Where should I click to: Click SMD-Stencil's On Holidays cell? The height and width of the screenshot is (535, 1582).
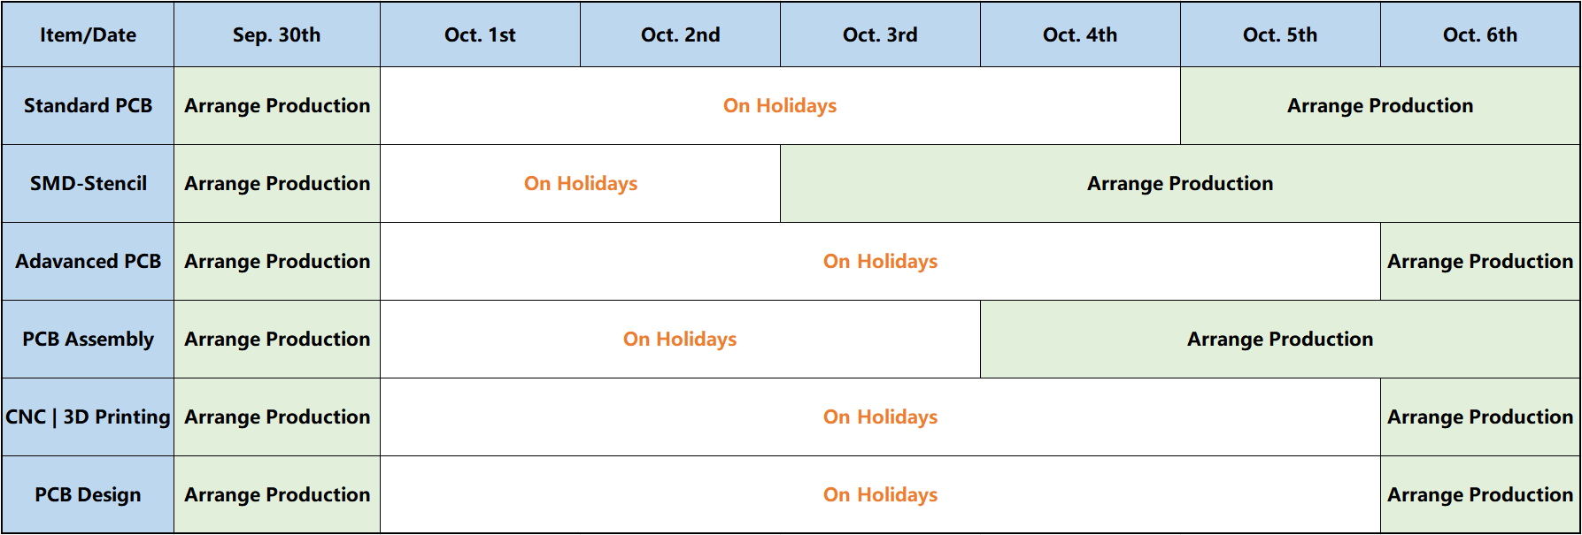click(x=580, y=183)
